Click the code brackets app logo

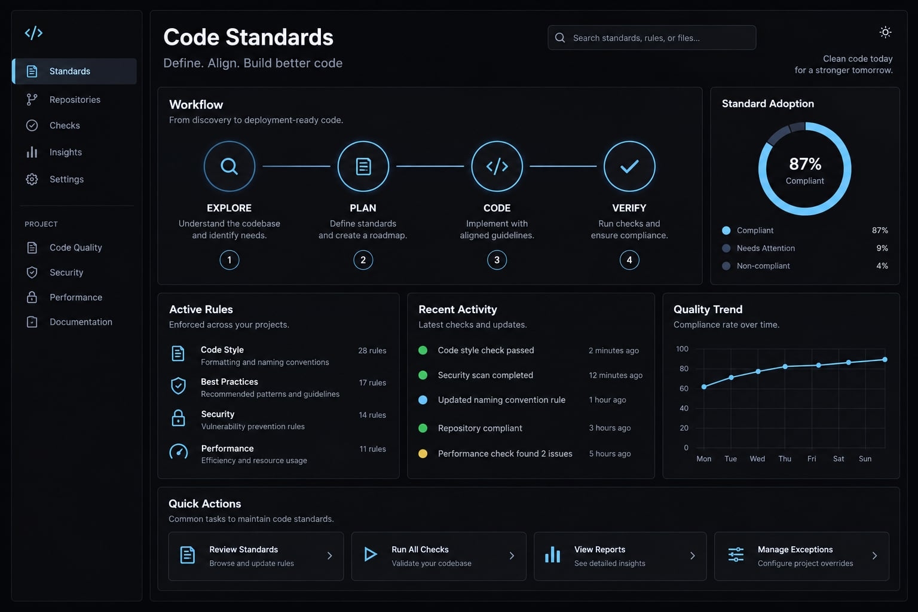click(x=33, y=33)
